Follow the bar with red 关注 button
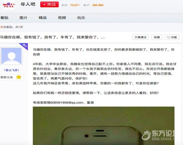The height and width of the screenshot is (145, 183). [50, 4]
